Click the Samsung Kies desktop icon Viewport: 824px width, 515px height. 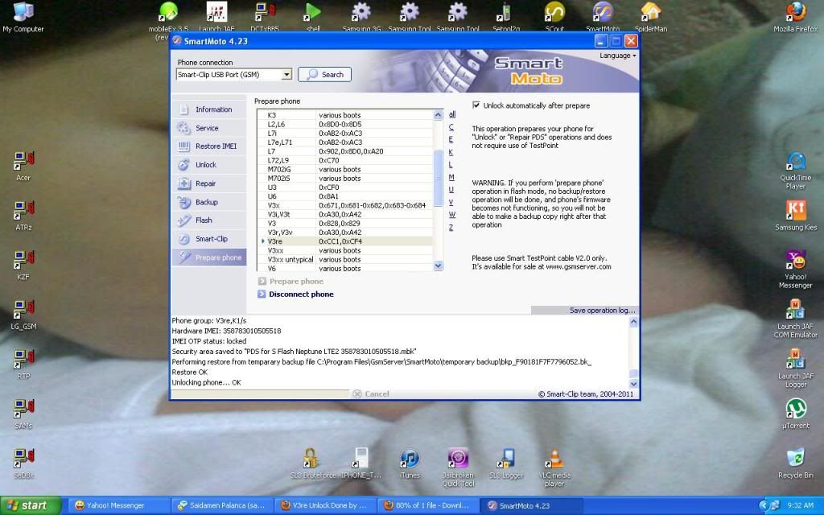coord(796,216)
